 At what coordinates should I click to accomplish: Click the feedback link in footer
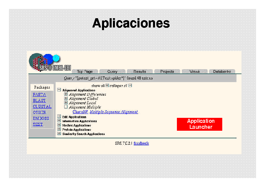(141, 143)
